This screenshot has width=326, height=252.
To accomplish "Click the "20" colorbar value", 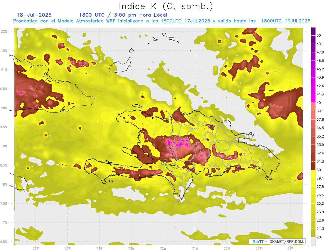I will click(319, 237).
